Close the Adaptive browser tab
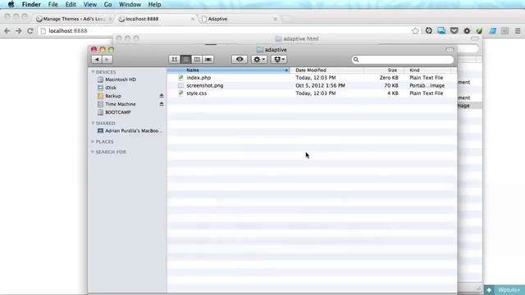The height and width of the screenshot is (295, 525). [276, 19]
